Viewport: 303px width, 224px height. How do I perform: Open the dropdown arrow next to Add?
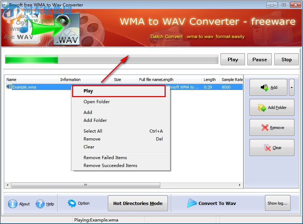tap(291, 87)
